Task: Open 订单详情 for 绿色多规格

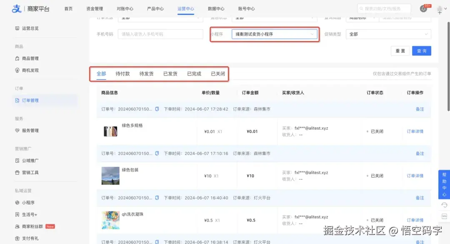Action: tap(415, 131)
